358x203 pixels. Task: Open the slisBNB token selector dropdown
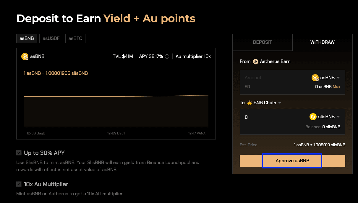tap(338, 116)
